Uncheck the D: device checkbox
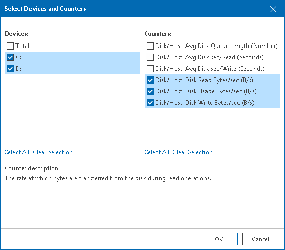Image resolution: width=285 pixels, height=250 pixels. click(10, 69)
